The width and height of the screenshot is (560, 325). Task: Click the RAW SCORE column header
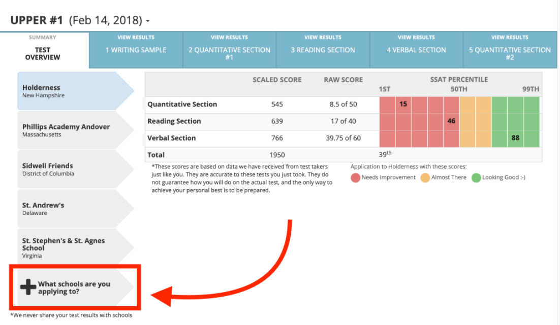point(343,80)
